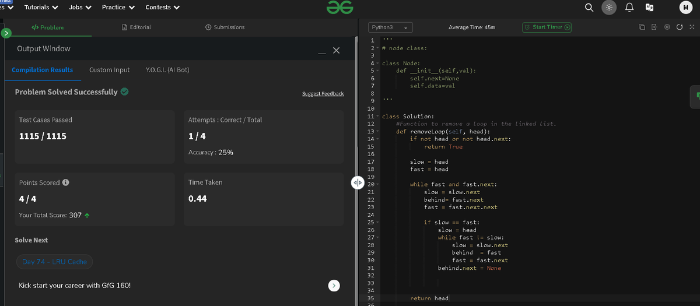Switch to the Editorial tab
The height and width of the screenshot is (306, 700).
pos(136,27)
